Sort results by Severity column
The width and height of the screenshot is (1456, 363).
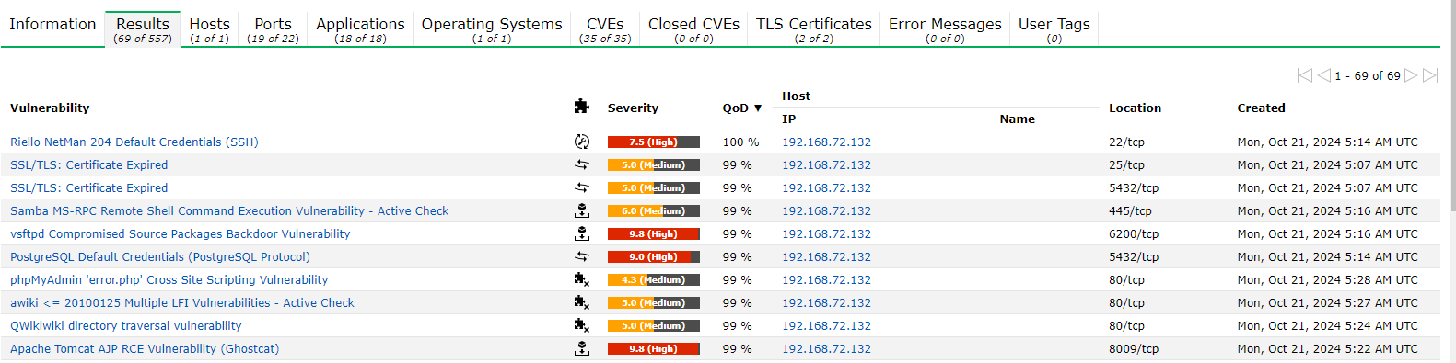[x=633, y=108]
